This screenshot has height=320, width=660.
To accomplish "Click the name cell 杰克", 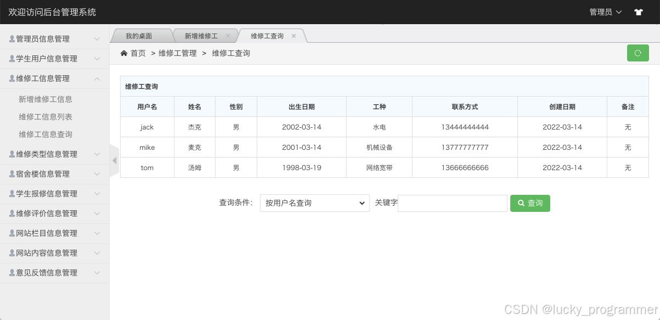I will [x=195, y=127].
